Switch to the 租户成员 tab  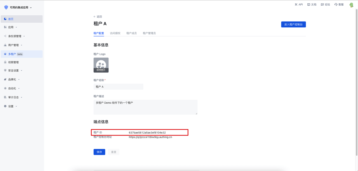131,33
